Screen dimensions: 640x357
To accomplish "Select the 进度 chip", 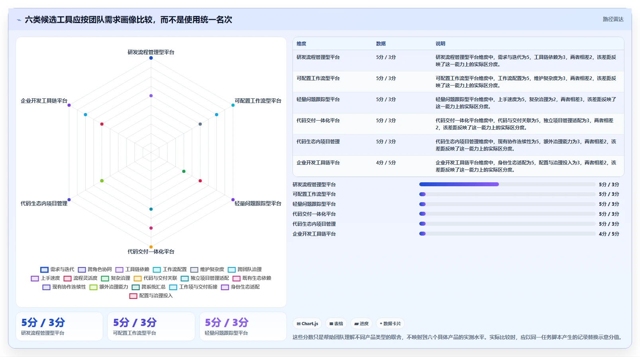I will tap(361, 324).
